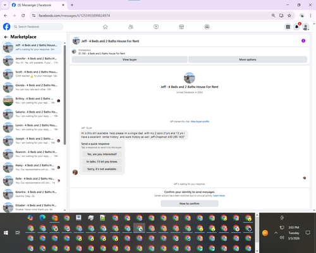Open the View buyer profile link
316x253 pixels.
pos(200,121)
